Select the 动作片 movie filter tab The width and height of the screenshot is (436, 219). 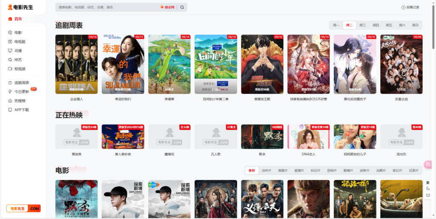tap(267, 171)
